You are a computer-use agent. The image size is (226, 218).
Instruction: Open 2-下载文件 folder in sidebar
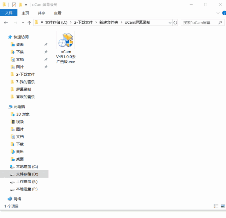tap(25, 75)
